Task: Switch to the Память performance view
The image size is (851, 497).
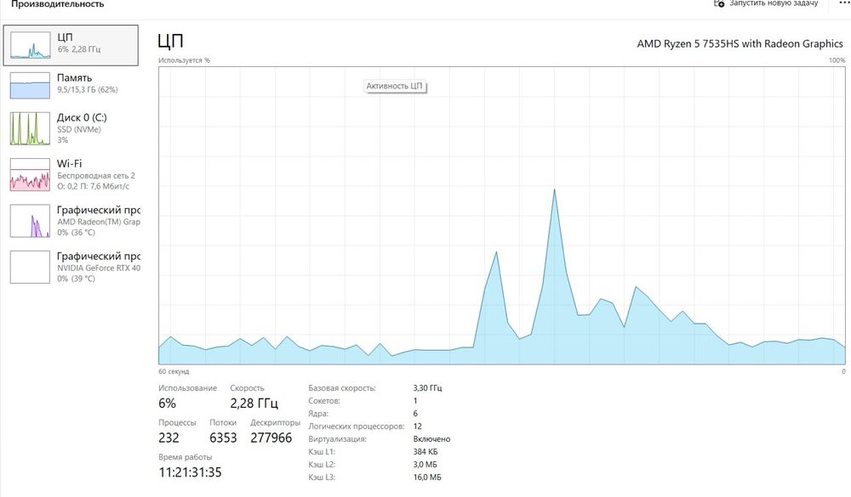Action: point(71,85)
